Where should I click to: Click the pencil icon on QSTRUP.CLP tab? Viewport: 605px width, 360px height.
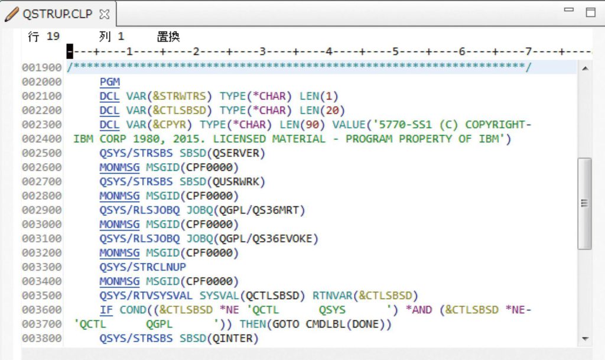12,14
